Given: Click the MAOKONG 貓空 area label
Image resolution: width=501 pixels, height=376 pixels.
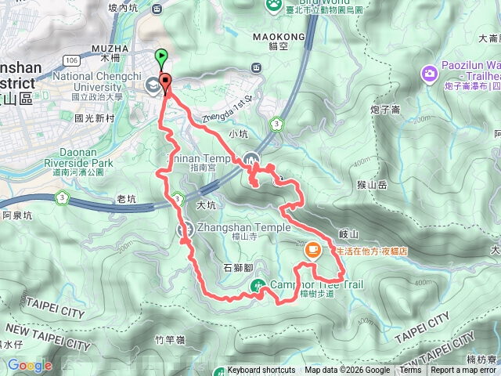Looking at the screenshot, I should tap(279, 42).
